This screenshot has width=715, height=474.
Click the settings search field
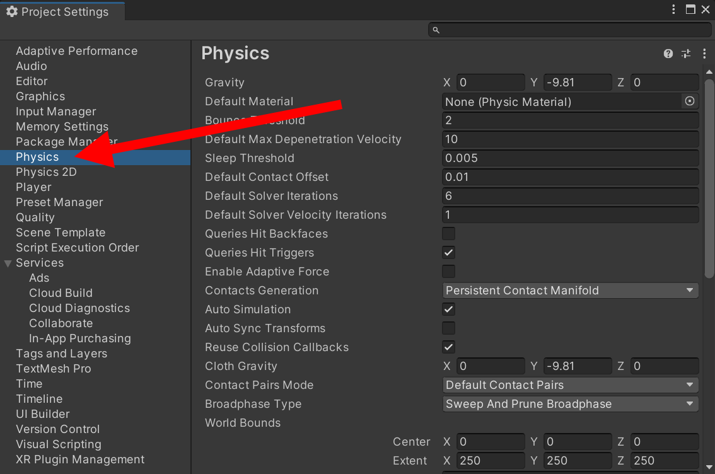coord(569,30)
